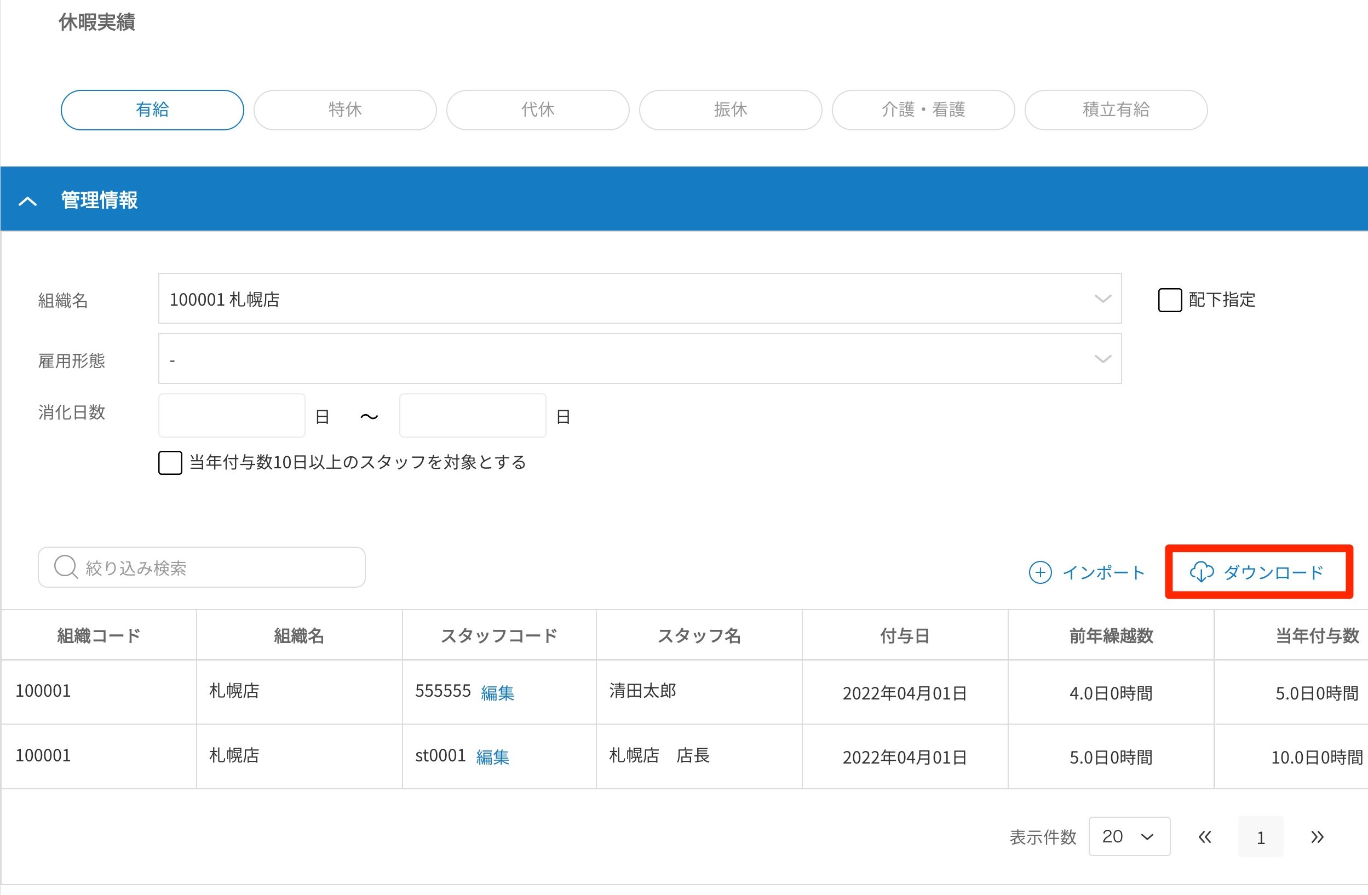Click 編集 link for staff 555555

pyautogui.click(x=497, y=693)
